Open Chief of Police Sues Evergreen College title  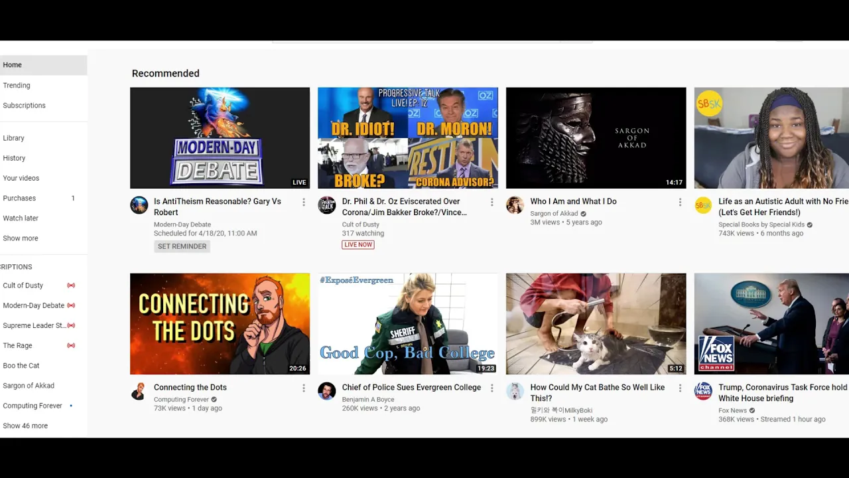tap(411, 387)
